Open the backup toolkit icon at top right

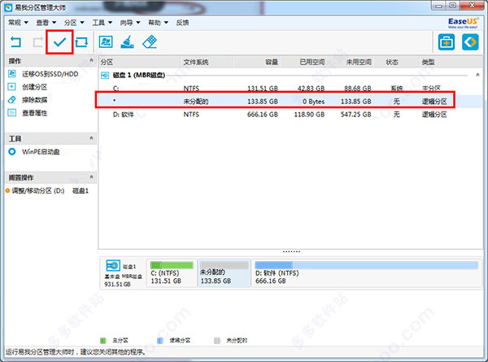[x=447, y=42]
